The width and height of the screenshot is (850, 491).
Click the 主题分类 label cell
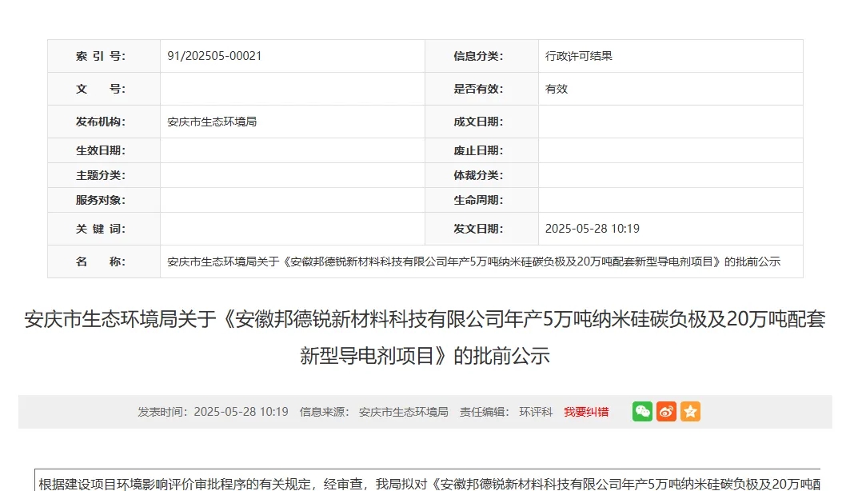point(104,176)
